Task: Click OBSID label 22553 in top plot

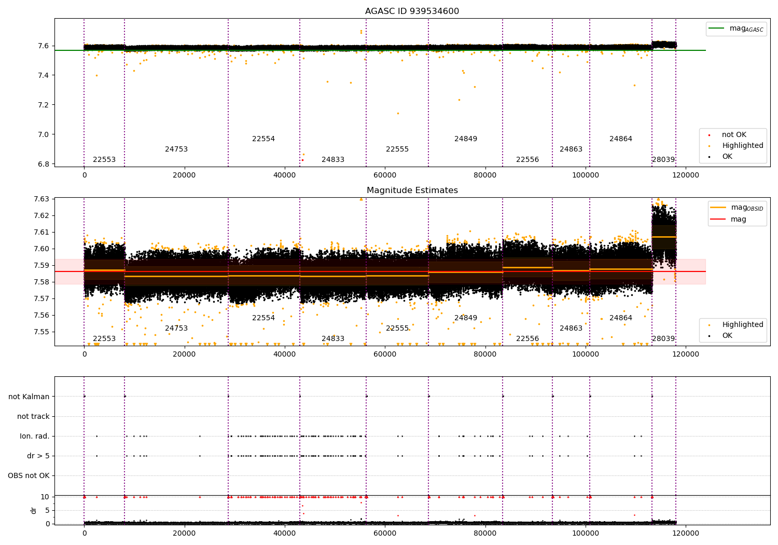Action: pos(104,160)
